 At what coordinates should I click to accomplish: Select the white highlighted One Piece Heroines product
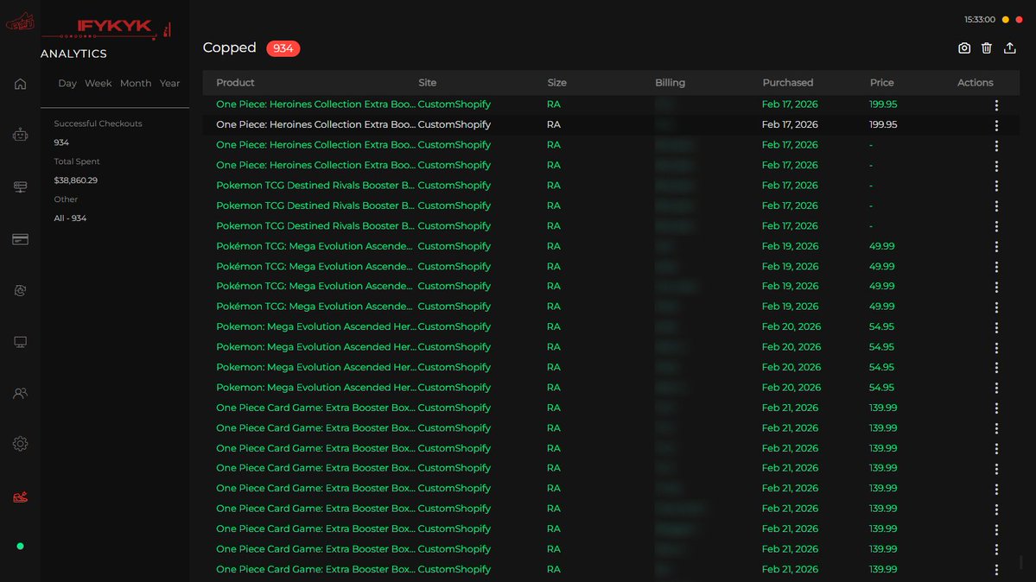pos(316,124)
